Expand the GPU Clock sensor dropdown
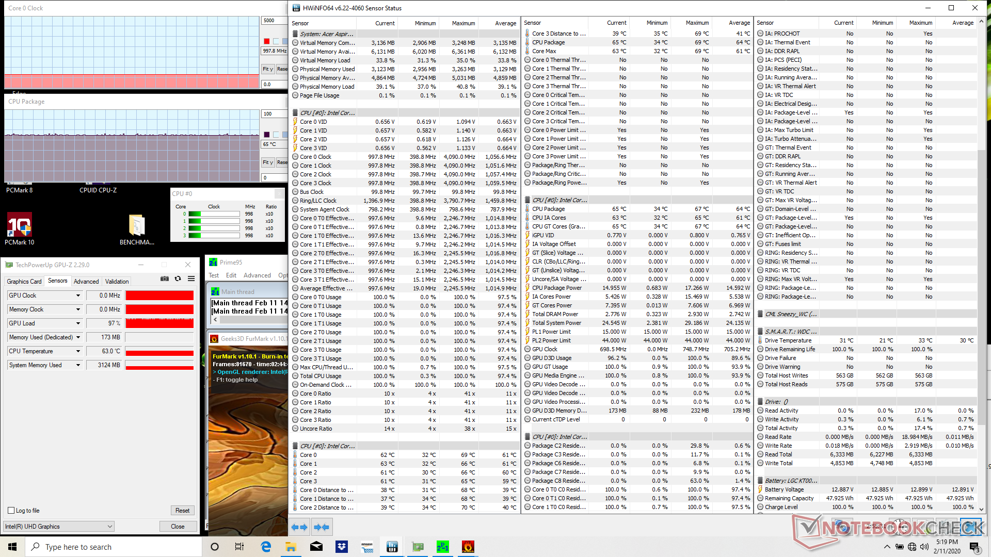Screen dimensions: 991x557 pos(78,296)
